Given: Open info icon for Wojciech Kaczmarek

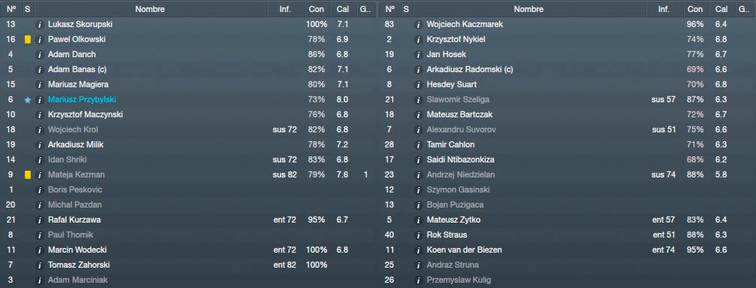Looking at the screenshot, I should (x=418, y=24).
